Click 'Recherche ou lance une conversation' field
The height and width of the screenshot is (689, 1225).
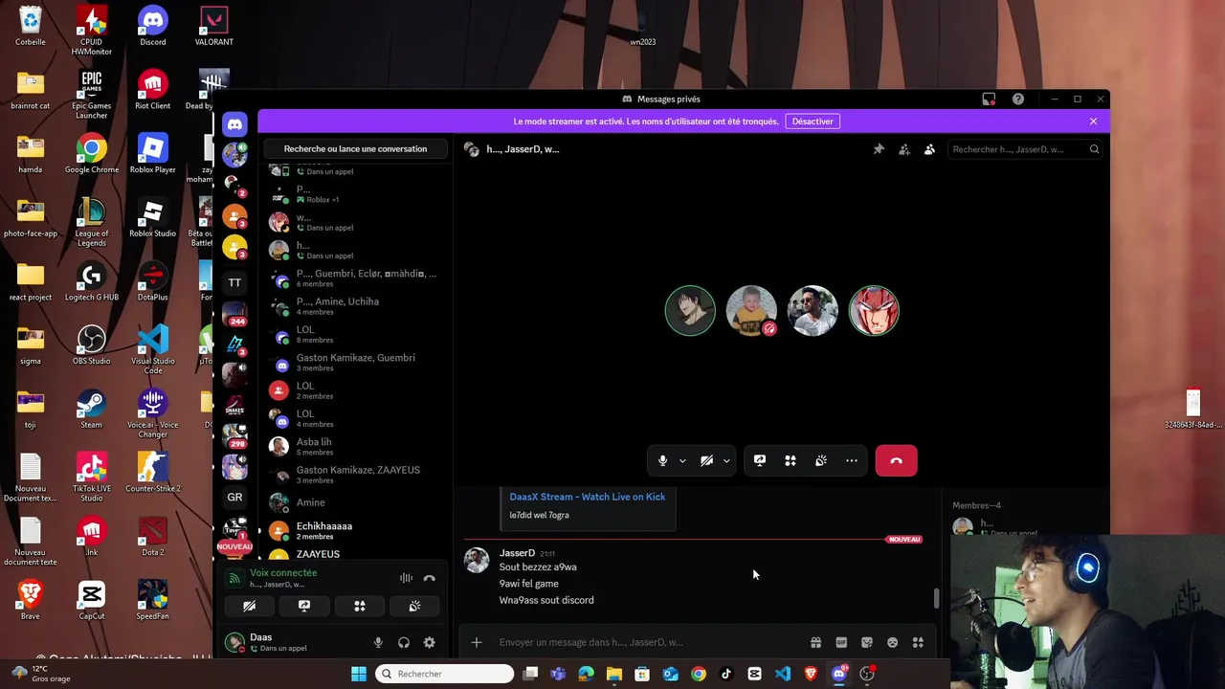(355, 149)
